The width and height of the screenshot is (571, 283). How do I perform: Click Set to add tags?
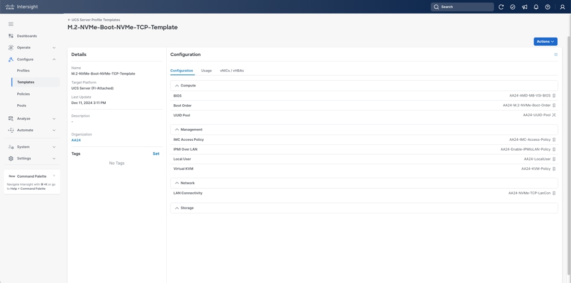[156, 154]
